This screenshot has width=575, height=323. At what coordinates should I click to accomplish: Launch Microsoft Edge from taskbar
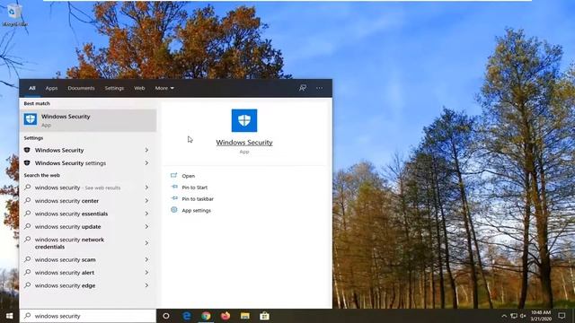point(187,316)
